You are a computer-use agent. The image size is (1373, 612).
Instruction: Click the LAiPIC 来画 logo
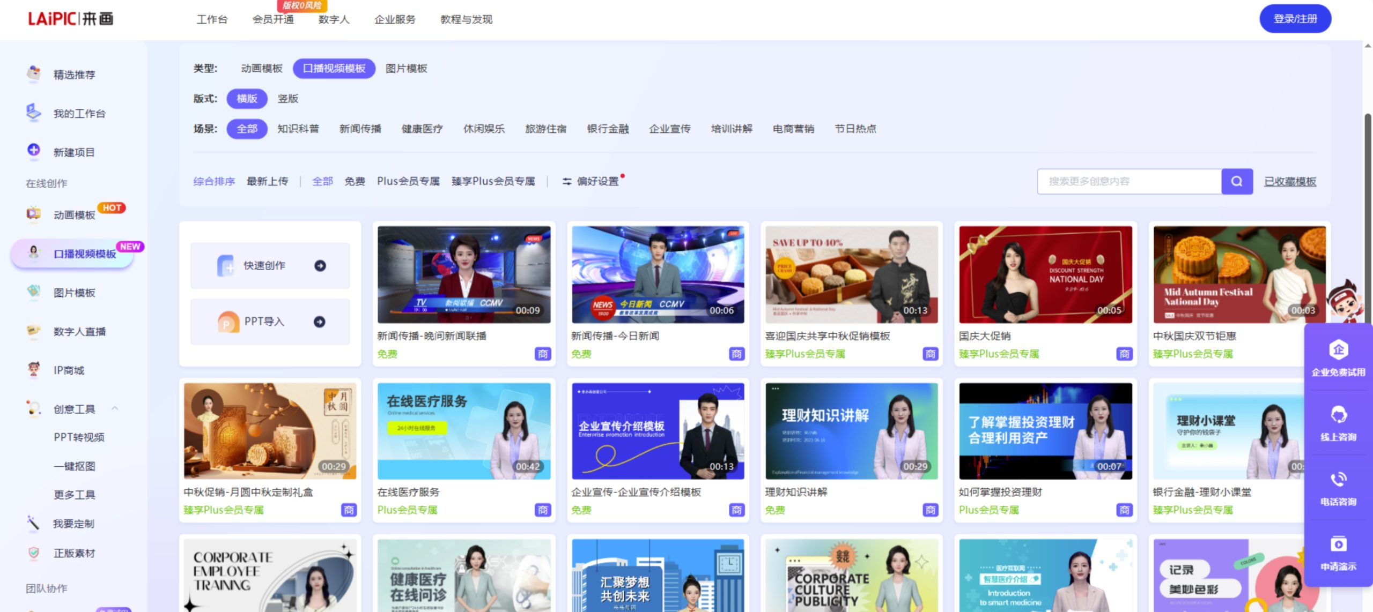click(x=70, y=19)
